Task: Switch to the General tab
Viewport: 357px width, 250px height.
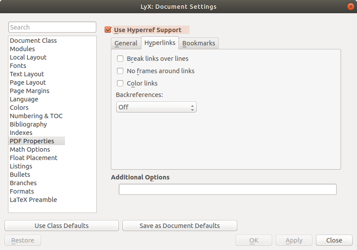Action: [x=126, y=43]
